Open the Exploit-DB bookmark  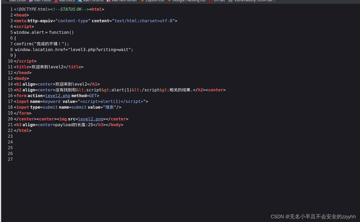[152, 1]
